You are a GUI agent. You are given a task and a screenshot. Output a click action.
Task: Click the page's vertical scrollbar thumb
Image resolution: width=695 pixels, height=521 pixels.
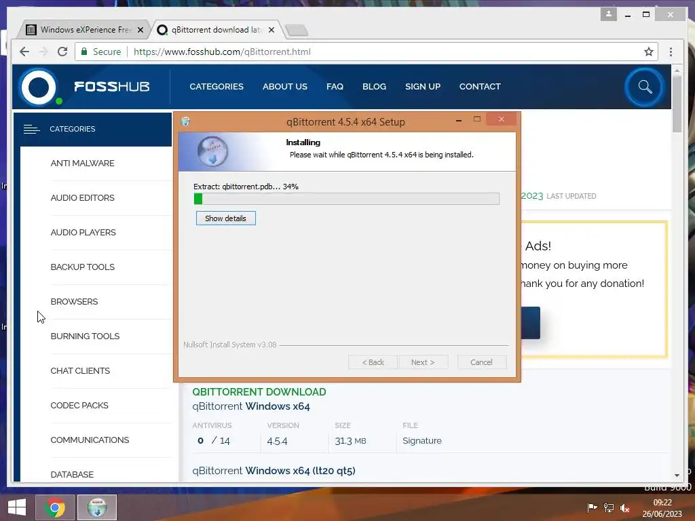(x=677, y=104)
